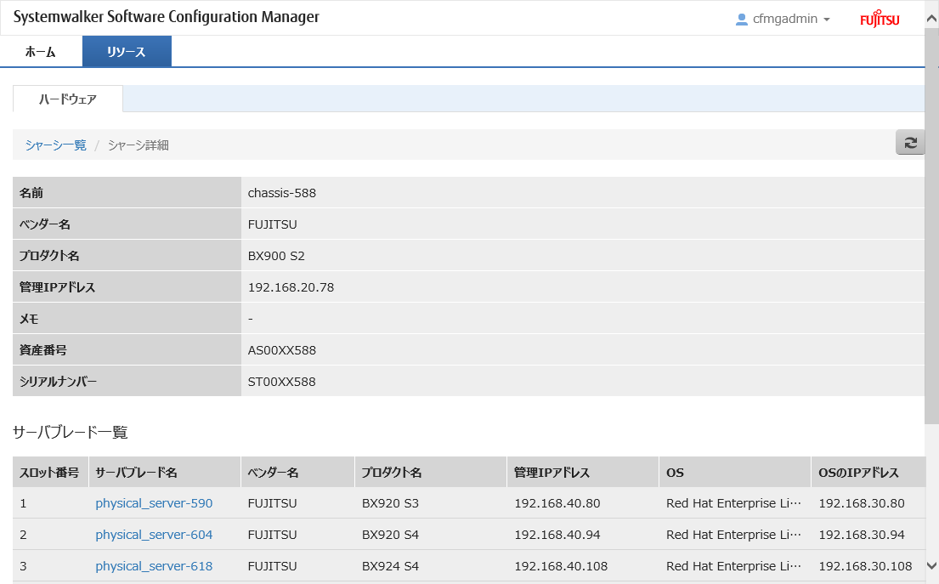Click the scrollbar down arrow

[932, 565]
